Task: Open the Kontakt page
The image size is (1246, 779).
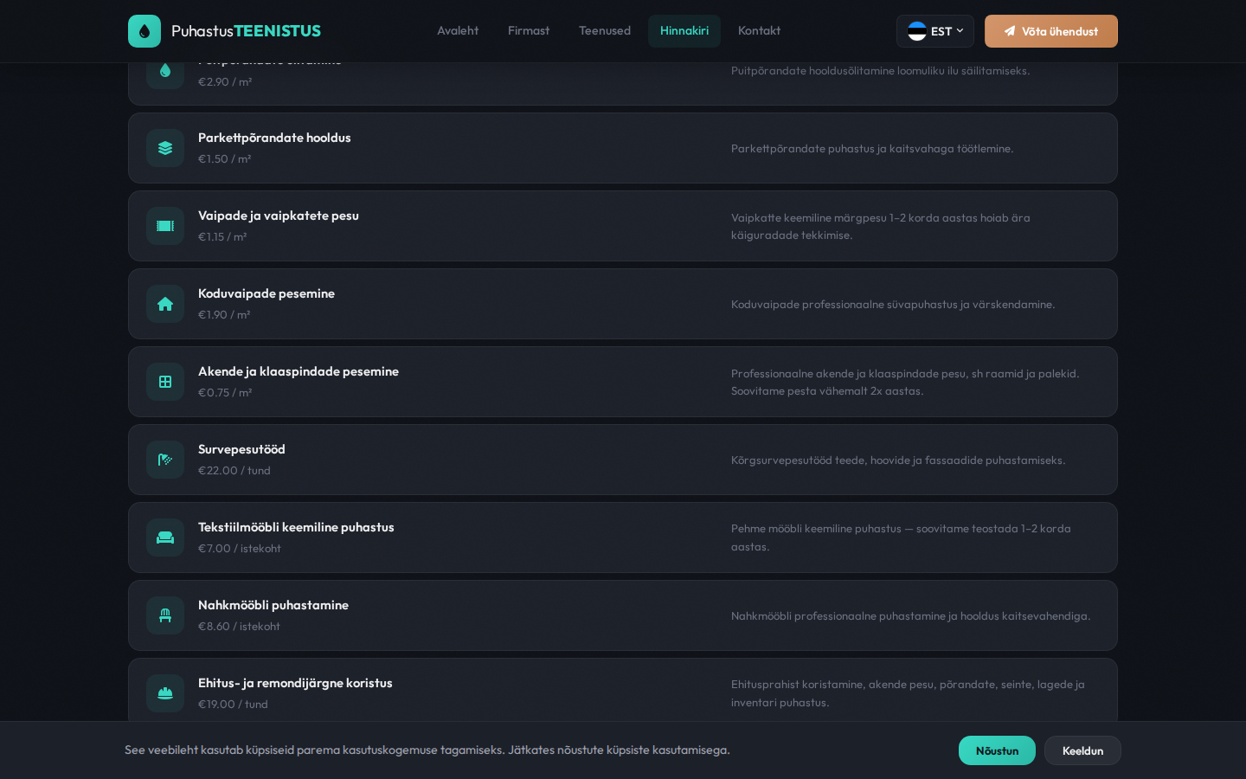Action: point(759,31)
